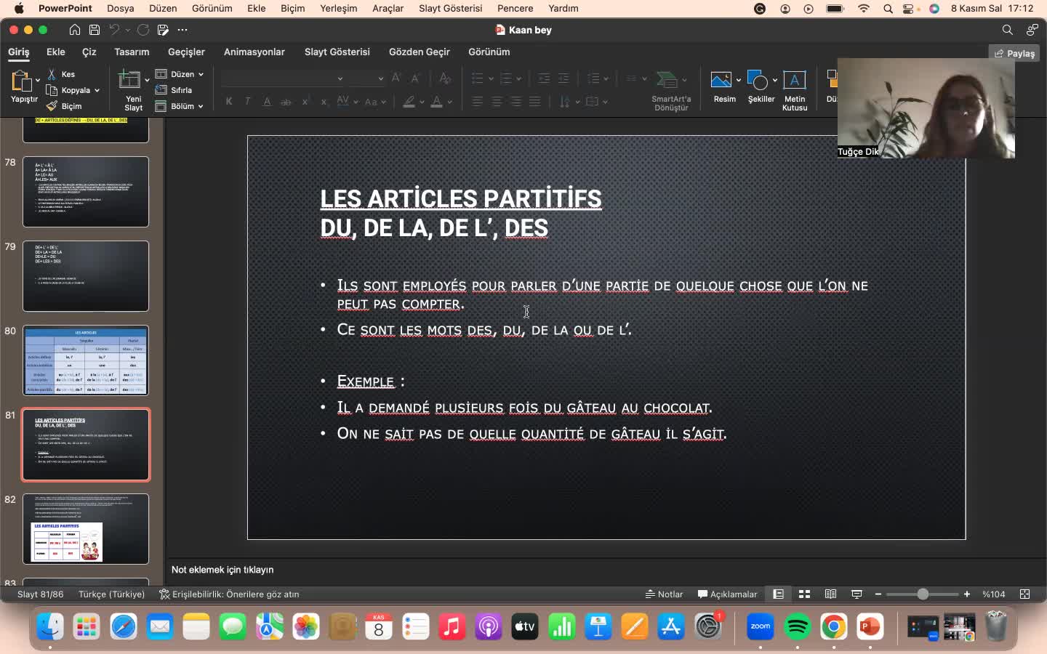Open the font name combo box
1047x654 pixels.
click(284, 78)
